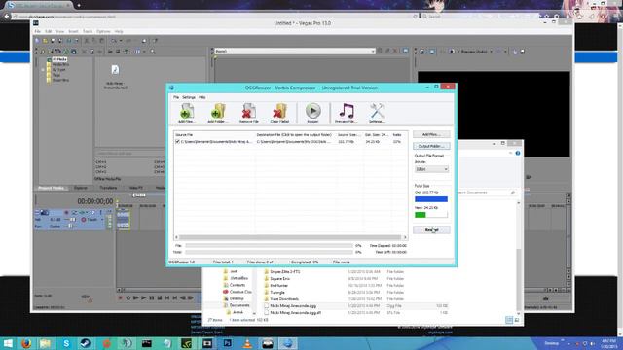
Task: Click New project icon in Vegas toolbar
Action: 37,41
